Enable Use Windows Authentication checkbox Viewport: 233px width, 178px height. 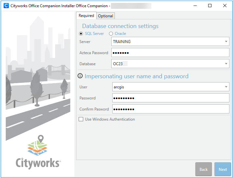pos(81,119)
